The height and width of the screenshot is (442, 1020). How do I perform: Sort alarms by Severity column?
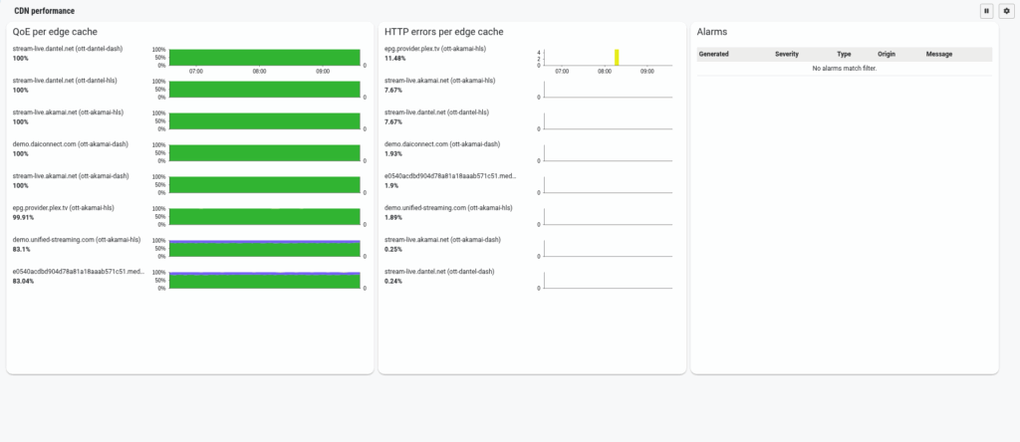tap(786, 54)
